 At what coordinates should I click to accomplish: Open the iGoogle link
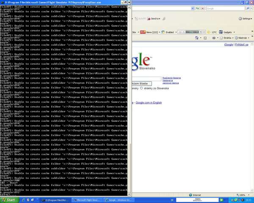(x=229, y=44)
